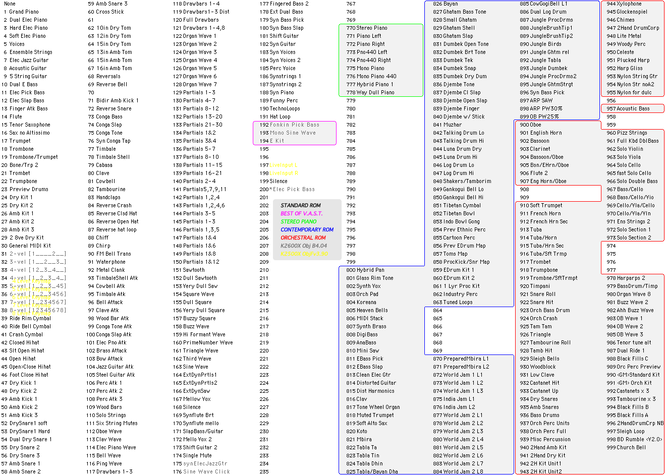The height and width of the screenshot is (475, 665).
Task: Choose 15 Tenor Saxophone
Action: pos(26,125)
